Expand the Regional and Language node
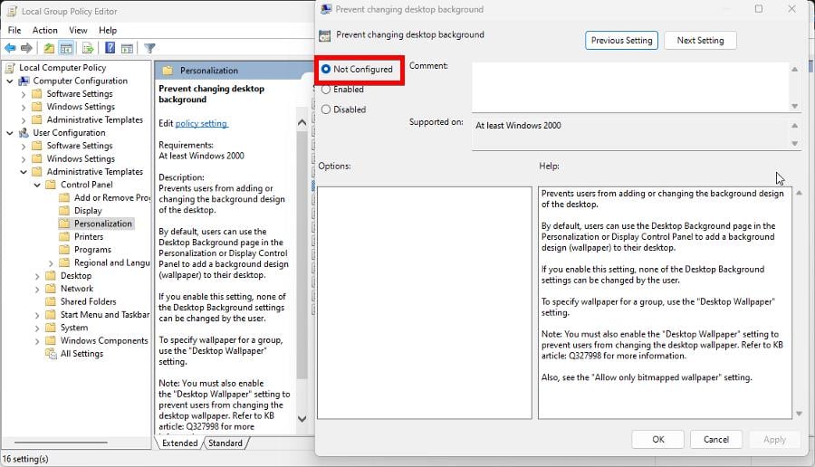815x467 pixels. coord(51,262)
